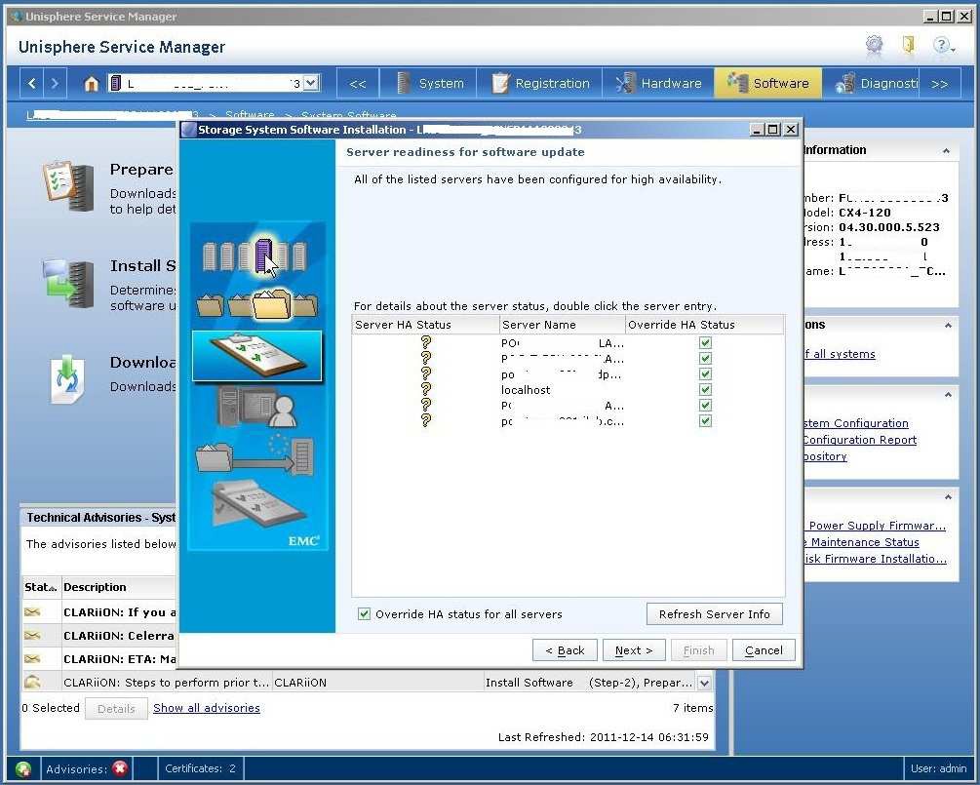The height and width of the screenshot is (785, 980).
Task: Collapse the panel containing Configuration Report link
Action: point(948,394)
